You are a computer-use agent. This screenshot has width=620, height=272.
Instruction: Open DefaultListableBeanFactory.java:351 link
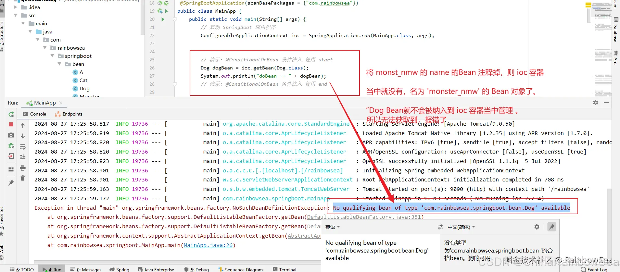(x=364, y=217)
